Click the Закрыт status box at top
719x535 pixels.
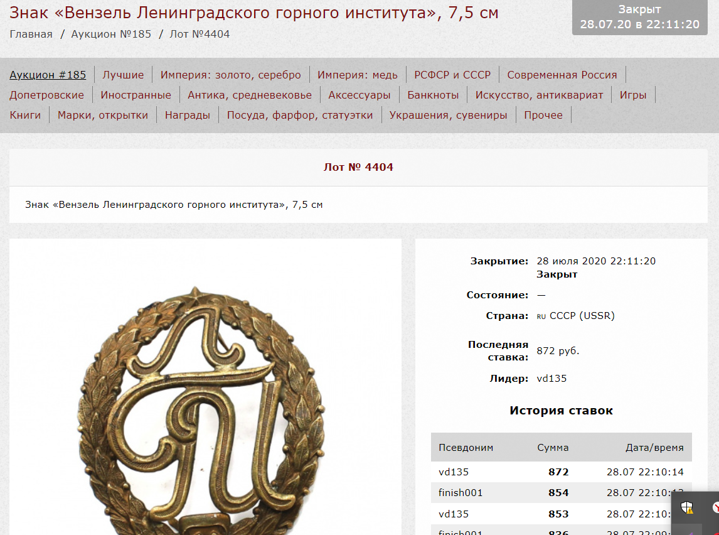[640, 17]
